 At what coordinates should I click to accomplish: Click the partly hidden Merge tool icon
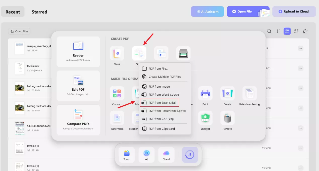(136, 93)
